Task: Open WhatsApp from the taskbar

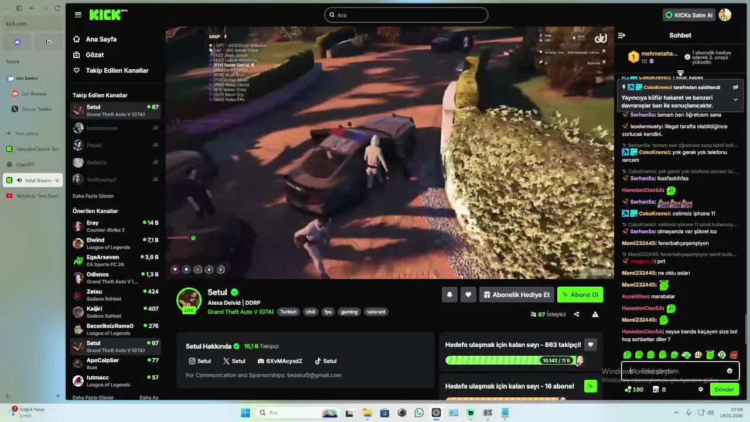Action: pyautogui.click(x=419, y=413)
